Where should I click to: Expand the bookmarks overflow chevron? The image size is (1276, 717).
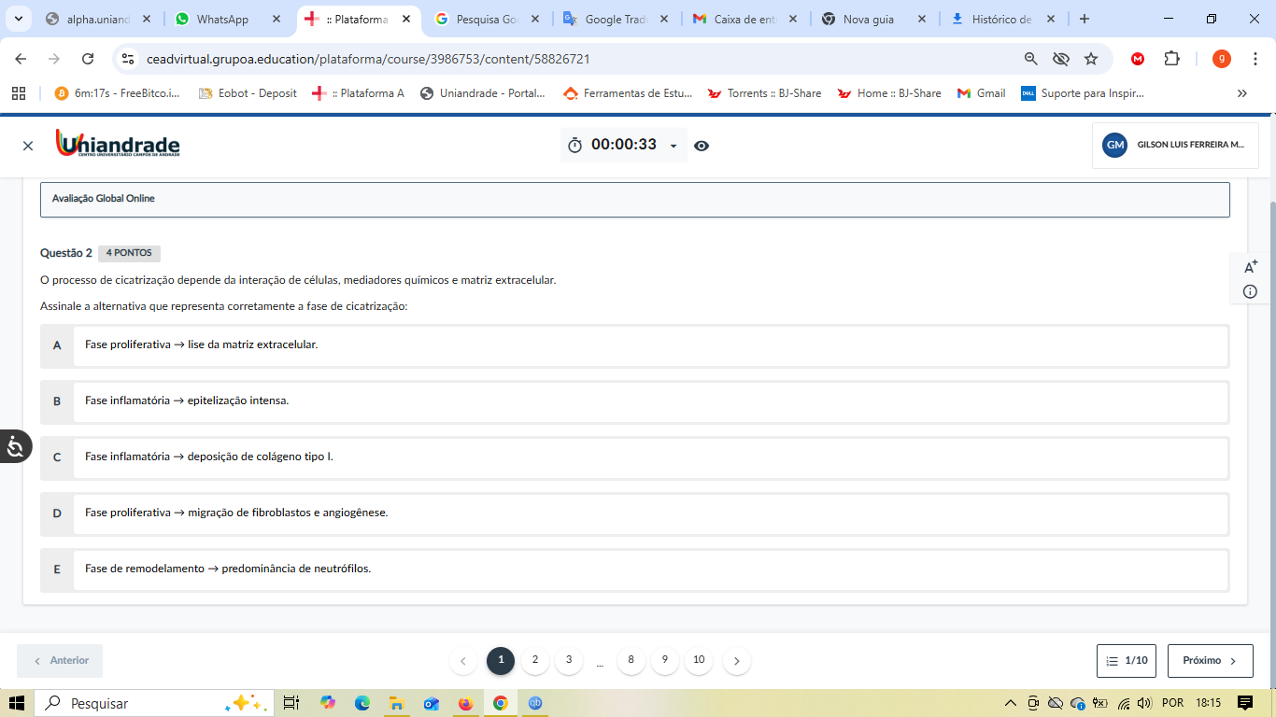pos(1241,93)
